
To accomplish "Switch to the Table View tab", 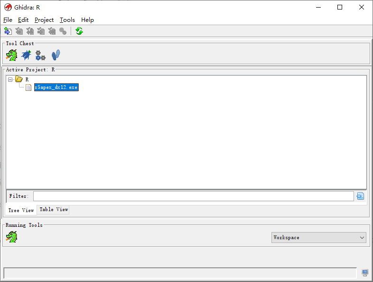I will coord(54,209).
